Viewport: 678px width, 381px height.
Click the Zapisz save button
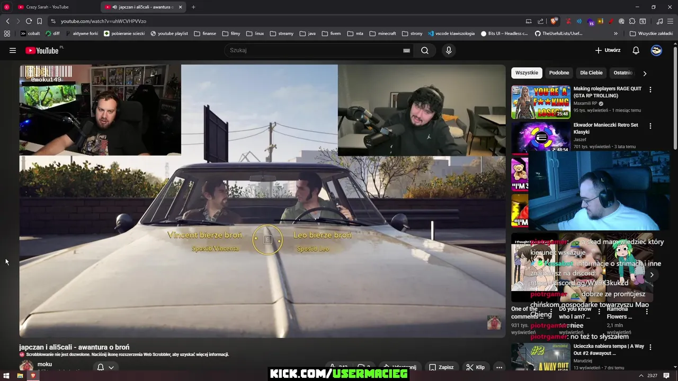tap(441, 367)
